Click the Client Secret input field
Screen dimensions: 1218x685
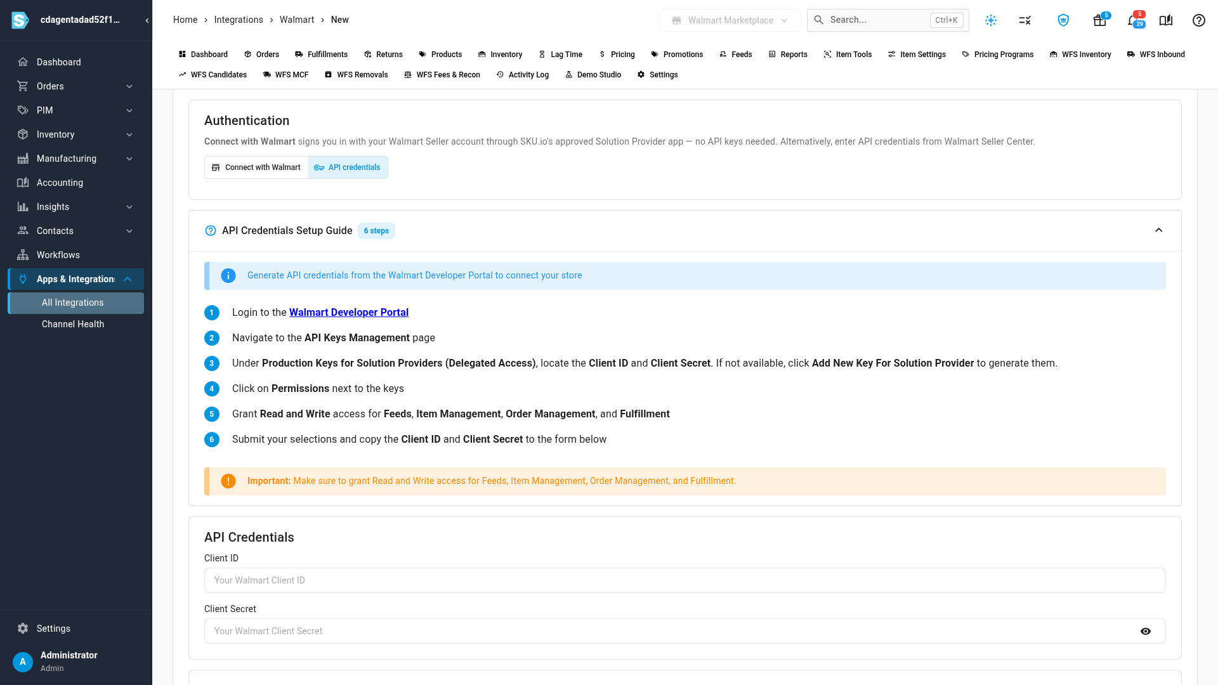pyautogui.click(x=685, y=631)
